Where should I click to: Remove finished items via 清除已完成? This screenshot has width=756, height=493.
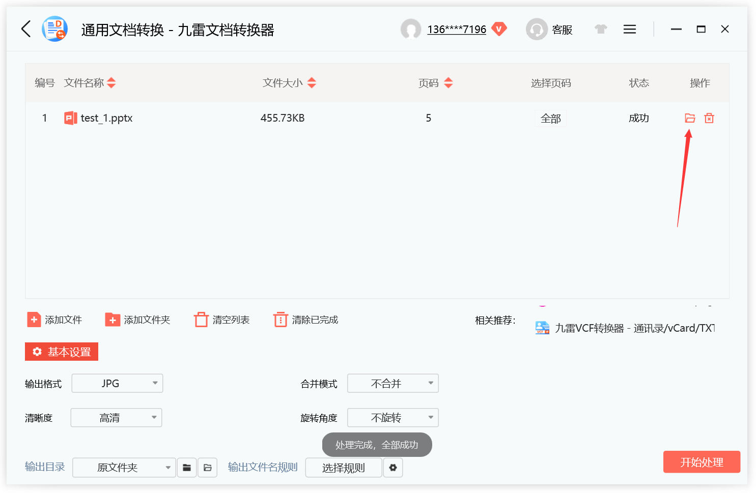(x=305, y=320)
